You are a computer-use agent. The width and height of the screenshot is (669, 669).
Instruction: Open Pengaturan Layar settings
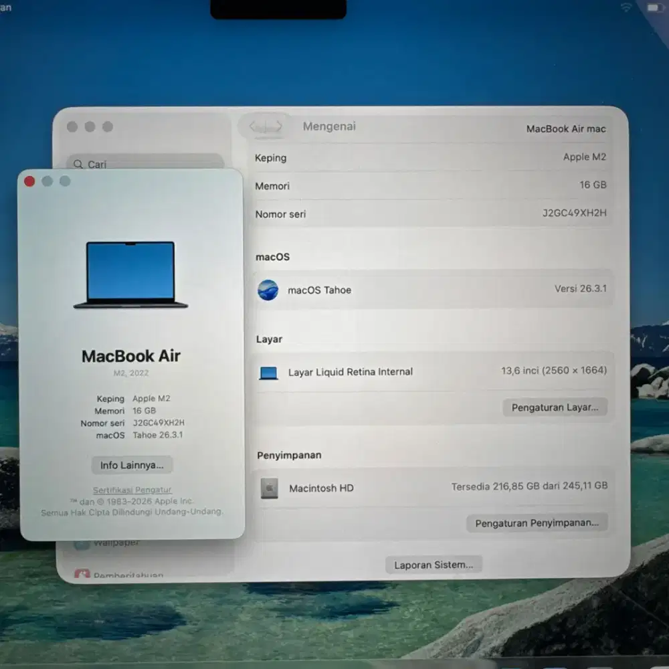coord(555,407)
